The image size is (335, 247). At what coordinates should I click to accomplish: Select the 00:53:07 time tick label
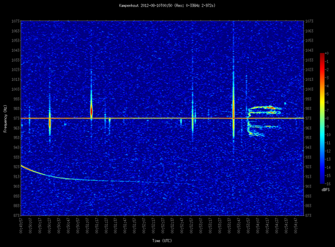point(201,226)
